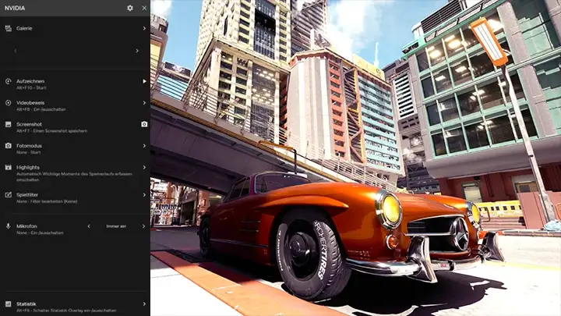This screenshot has height=316, width=561.
Task: Click the Mikrofon microphone icon
Action: 8,226
